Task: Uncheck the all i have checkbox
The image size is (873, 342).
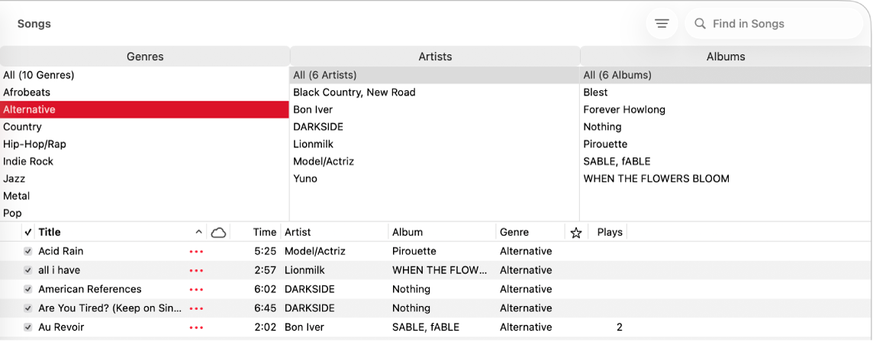Action: [x=28, y=270]
